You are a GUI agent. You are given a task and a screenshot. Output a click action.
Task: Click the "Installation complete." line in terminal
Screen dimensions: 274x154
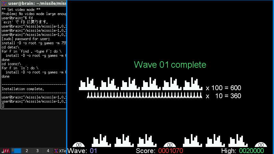[x=23, y=89]
